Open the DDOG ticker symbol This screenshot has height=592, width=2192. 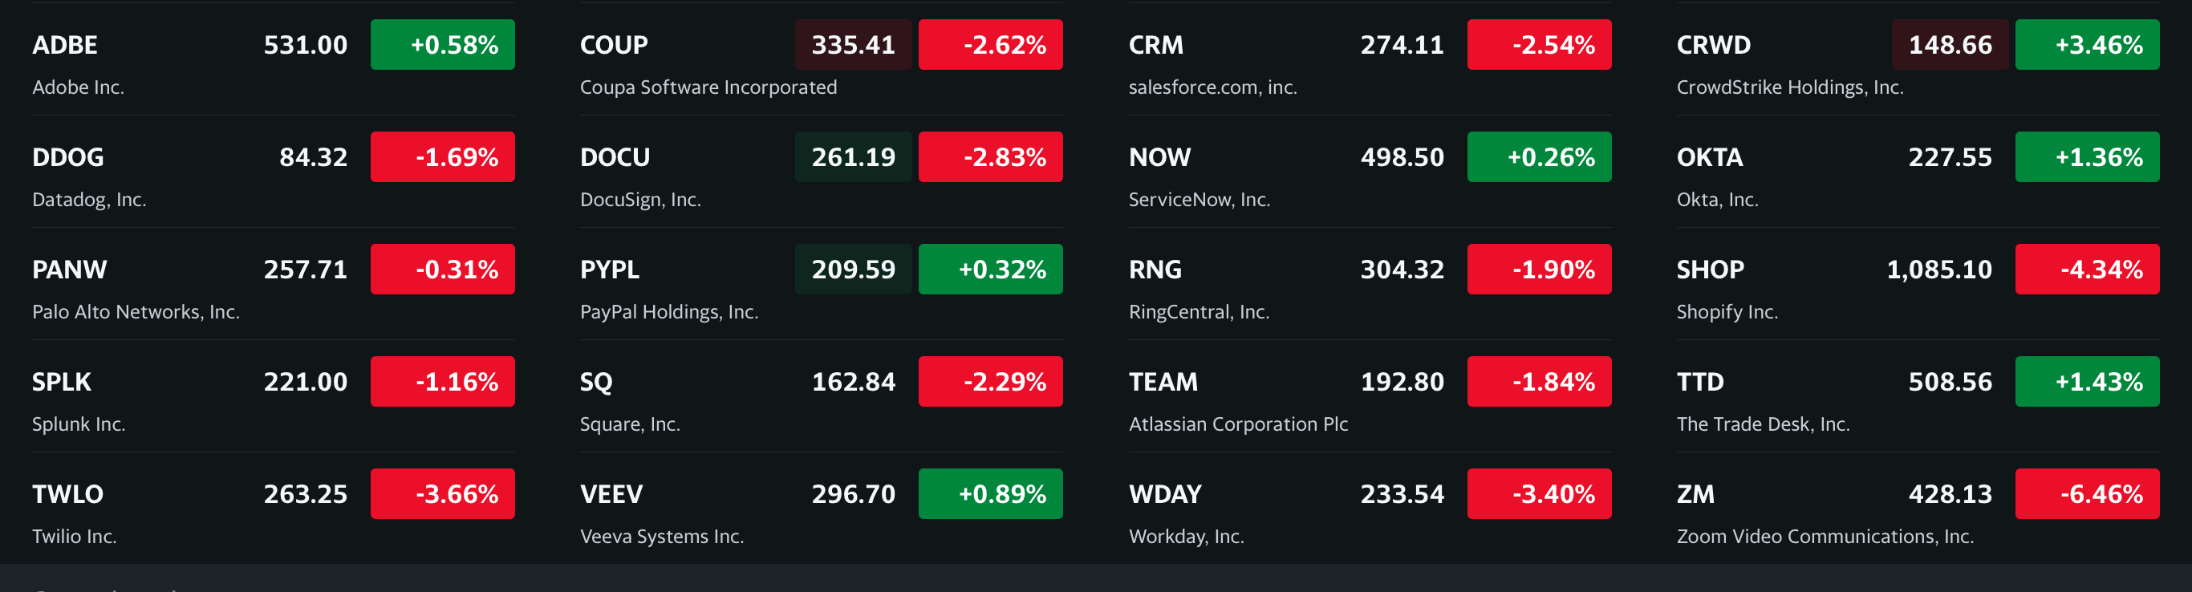[67, 157]
